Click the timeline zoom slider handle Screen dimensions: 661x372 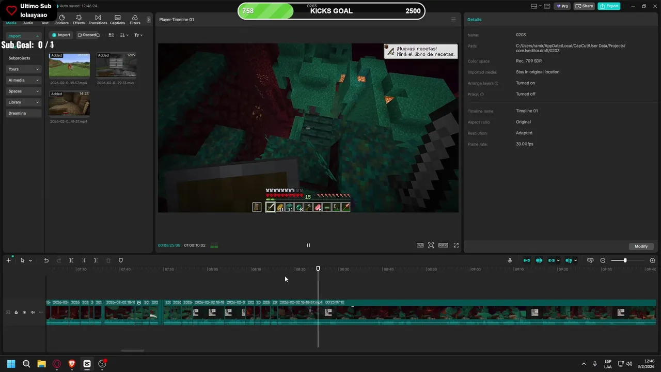point(625,260)
